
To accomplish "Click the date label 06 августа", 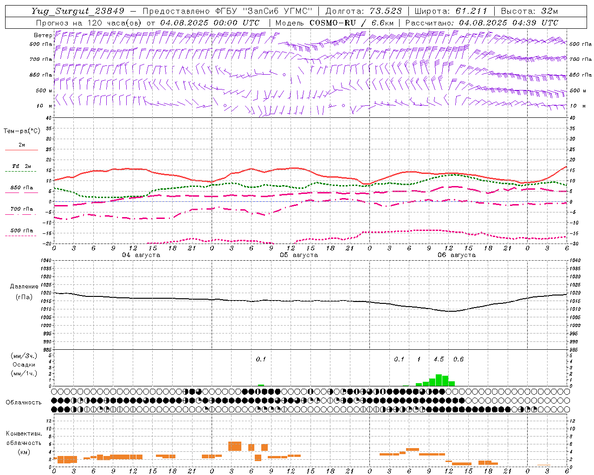I will coord(457,255).
